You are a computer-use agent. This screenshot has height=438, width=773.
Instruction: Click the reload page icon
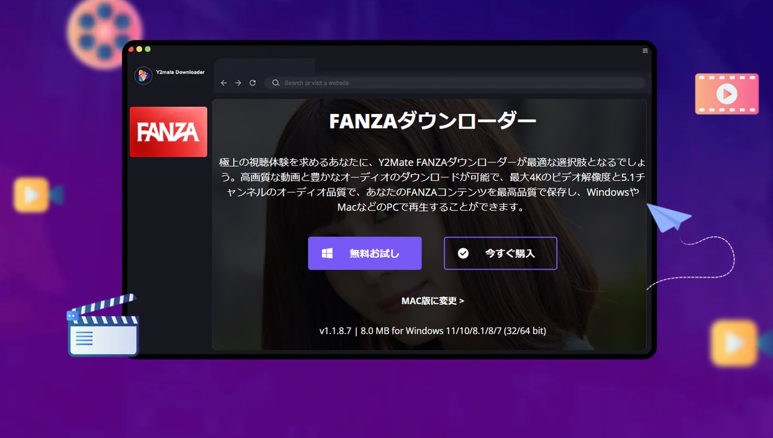click(x=252, y=83)
